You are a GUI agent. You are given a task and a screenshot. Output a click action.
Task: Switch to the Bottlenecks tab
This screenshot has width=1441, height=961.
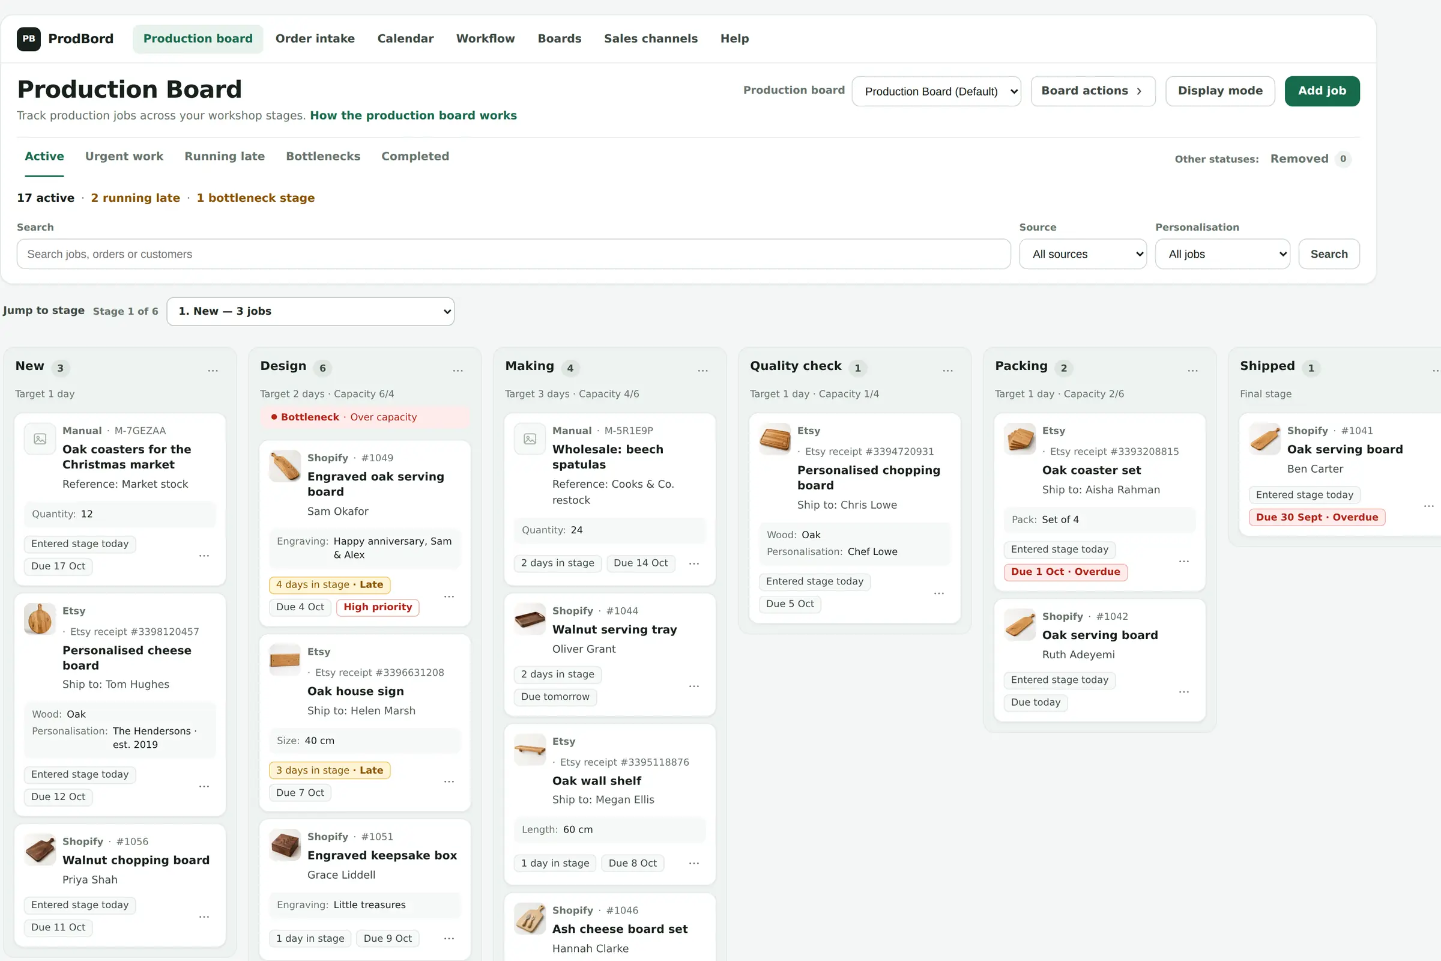[x=323, y=156]
